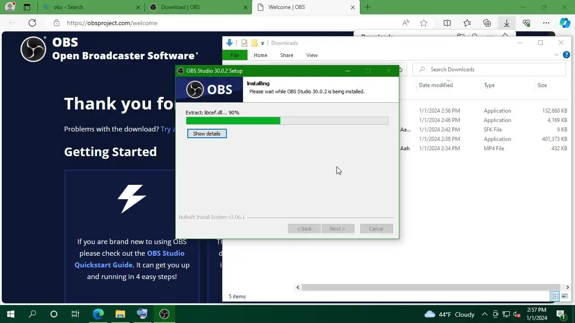Open clock showing 2:57 PM

[x=536, y=314]
